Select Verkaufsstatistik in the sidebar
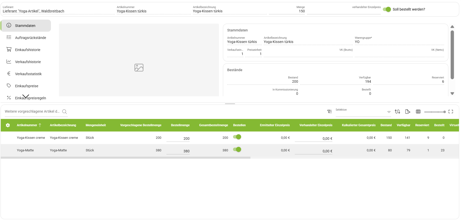 coord(26,74)
